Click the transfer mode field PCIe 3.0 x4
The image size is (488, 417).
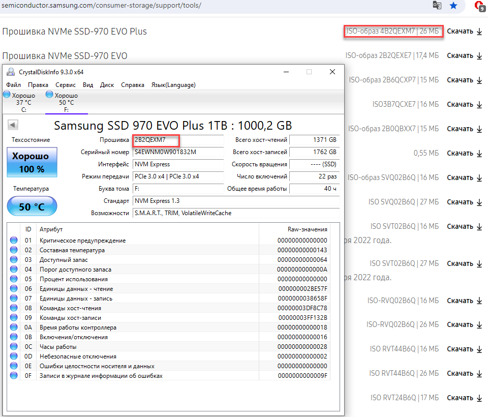(x=178, y=176)
